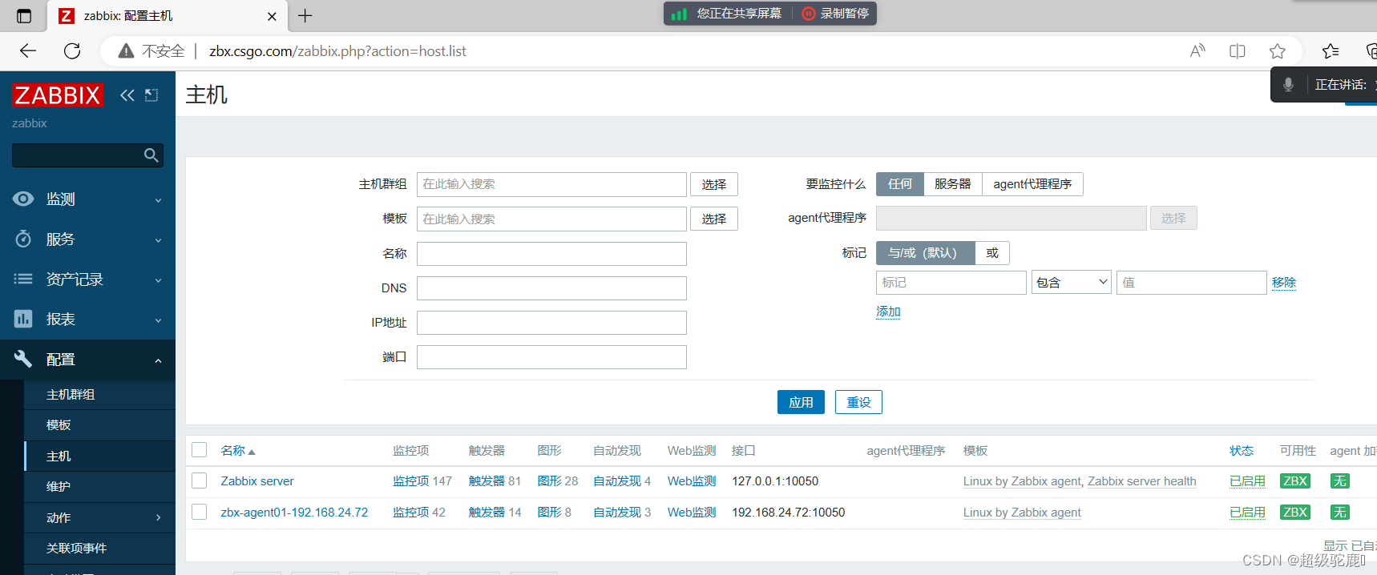Sort hosts by 状态 column
Image resolution: width=1377 pixels, height=575 pixels.
[1242, 451]
